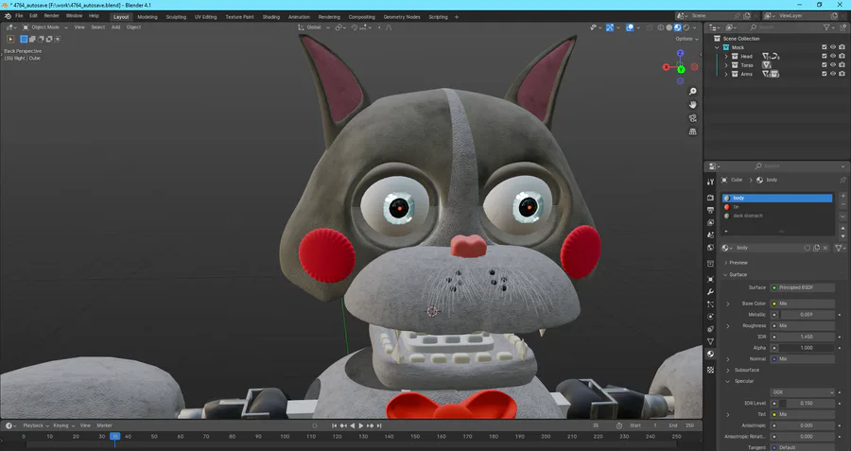Expand the Torso collection in outliner
The height and width of the screenshot is (451, 851).
tap(726, 65)
